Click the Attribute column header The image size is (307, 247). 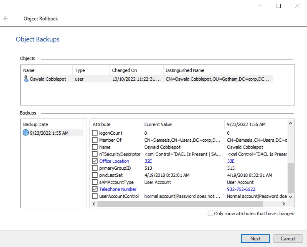(116, 124)
